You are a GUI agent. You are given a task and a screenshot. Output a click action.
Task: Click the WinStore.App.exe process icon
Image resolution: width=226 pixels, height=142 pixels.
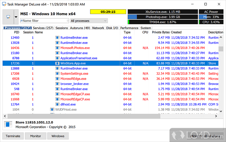57,63
